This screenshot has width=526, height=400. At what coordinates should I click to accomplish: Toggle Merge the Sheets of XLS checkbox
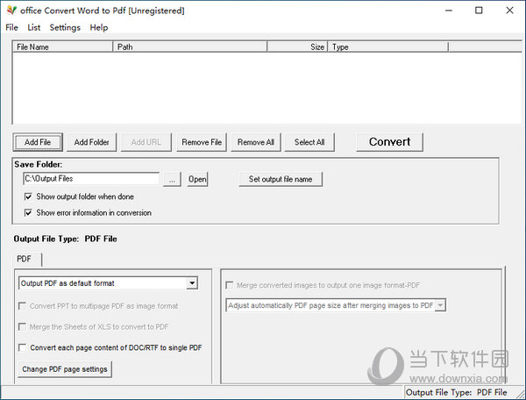pos(23,327)
